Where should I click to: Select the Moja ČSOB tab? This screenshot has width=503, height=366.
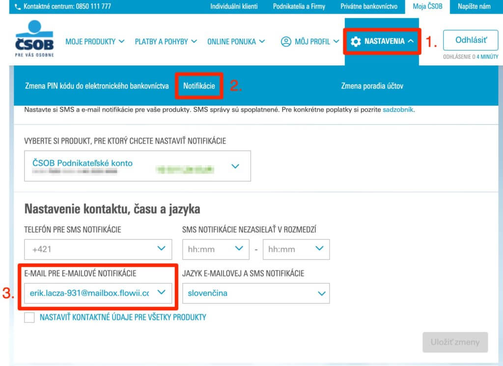(x=427, y=6)
